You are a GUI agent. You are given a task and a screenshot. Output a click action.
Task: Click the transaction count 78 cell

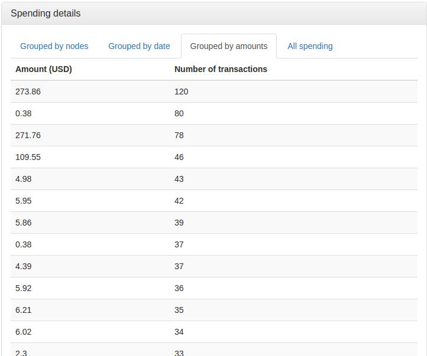coord(179,135)
